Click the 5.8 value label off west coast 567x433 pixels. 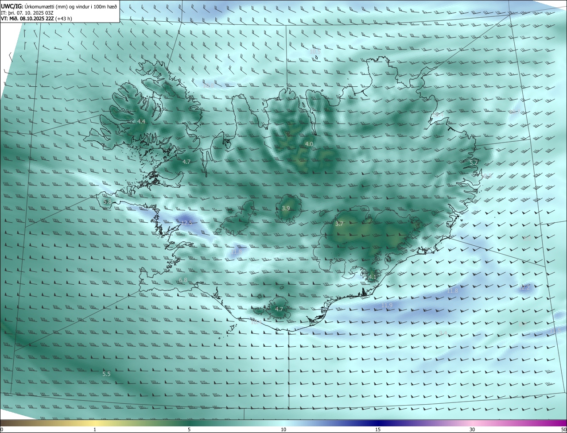point(107,202)
